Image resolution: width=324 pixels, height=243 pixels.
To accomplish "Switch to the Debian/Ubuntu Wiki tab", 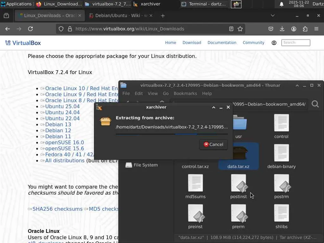I will 121,16.
